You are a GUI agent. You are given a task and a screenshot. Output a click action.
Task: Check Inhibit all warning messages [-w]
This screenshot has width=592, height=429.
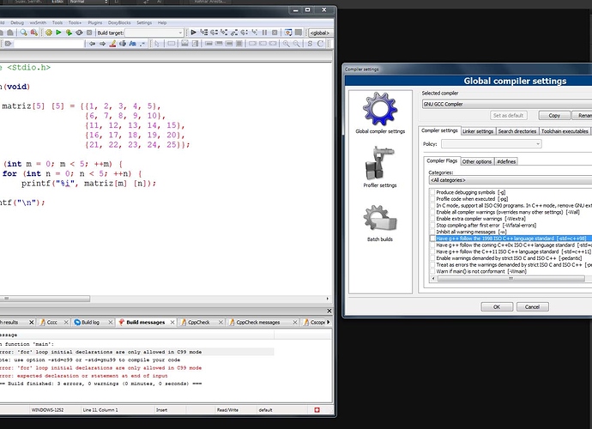point(432,232)
